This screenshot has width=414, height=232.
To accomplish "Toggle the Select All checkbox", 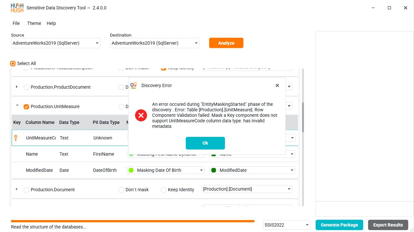I will click(x=13, y=63).
